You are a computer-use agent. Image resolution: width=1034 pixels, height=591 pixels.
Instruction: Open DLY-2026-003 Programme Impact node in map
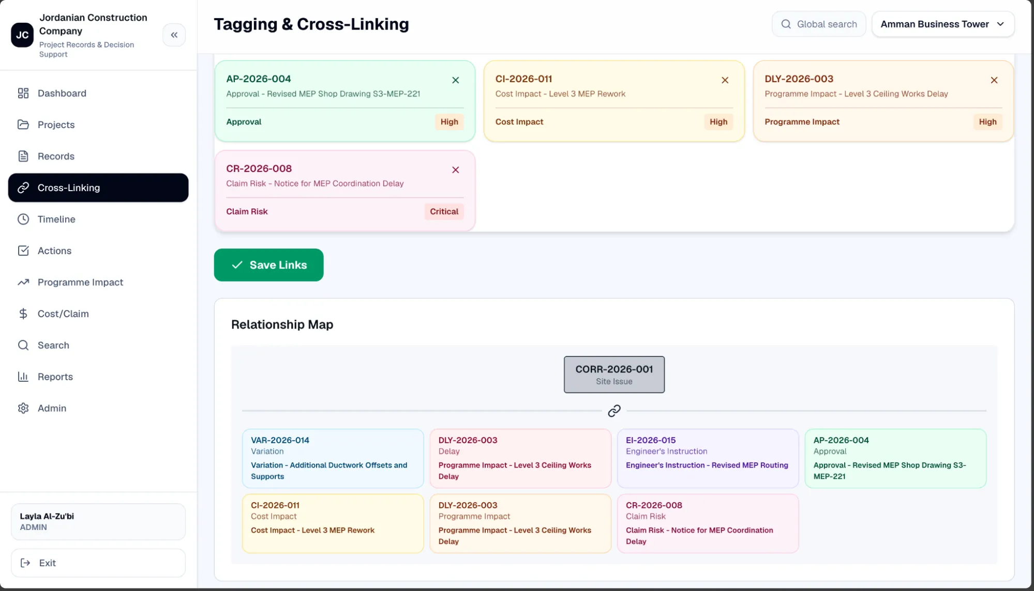click(x=520, y=523)
